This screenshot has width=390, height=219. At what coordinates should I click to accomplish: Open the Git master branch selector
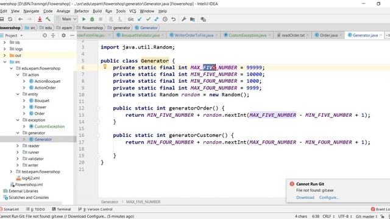[366, 217]
